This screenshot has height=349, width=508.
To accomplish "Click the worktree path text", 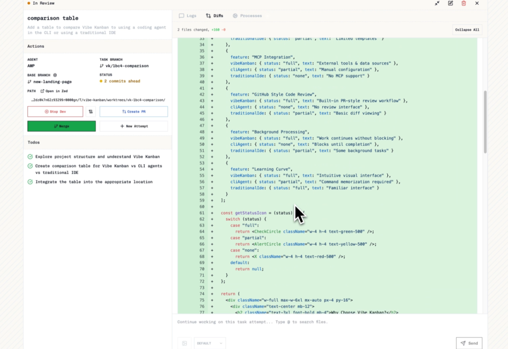I will pyautogui.click(x=98, y=100).
